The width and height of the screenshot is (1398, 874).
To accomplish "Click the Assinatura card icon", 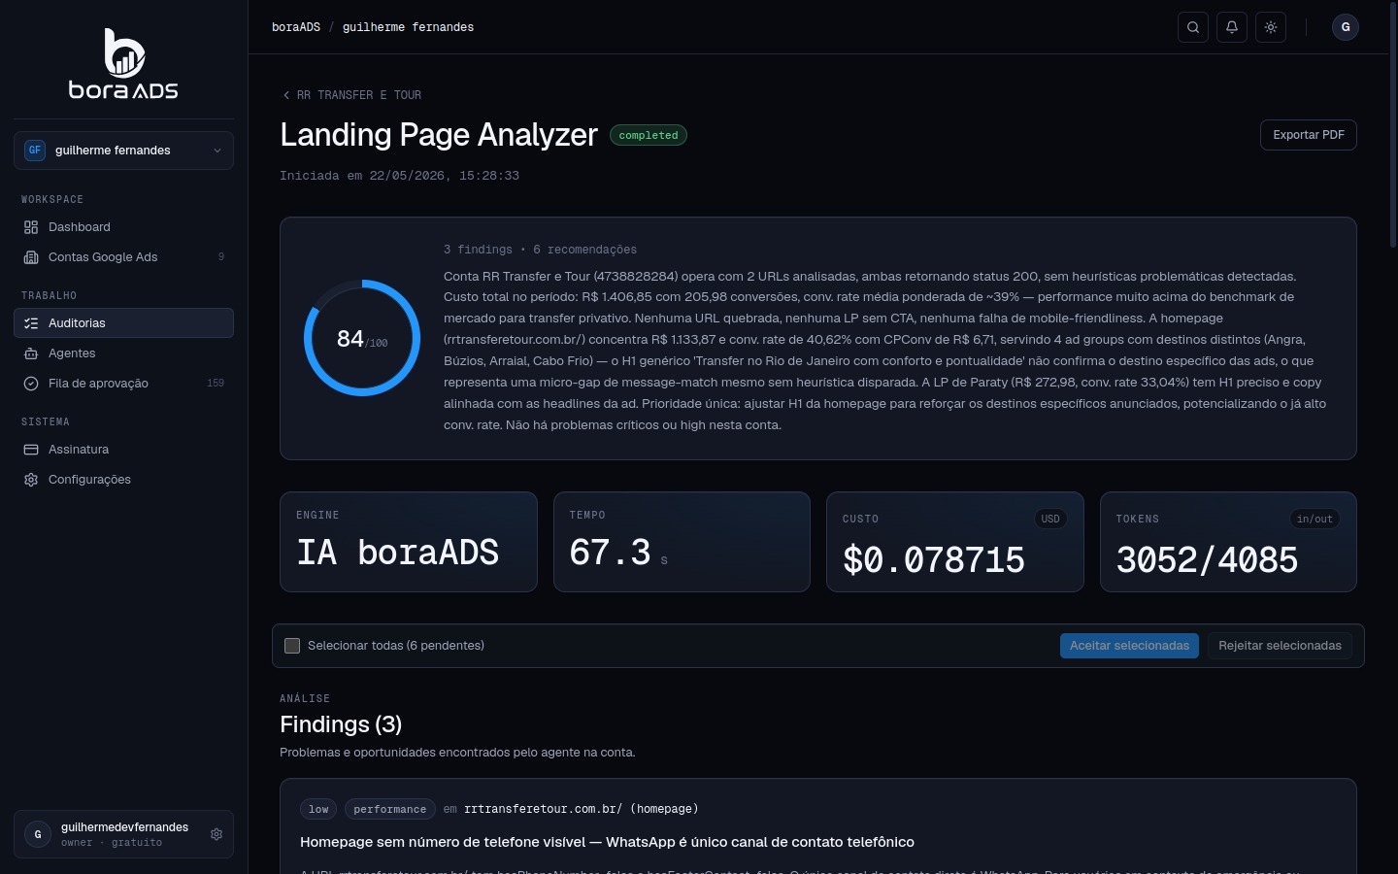I will pyautogui.click(x=31, y=450).
